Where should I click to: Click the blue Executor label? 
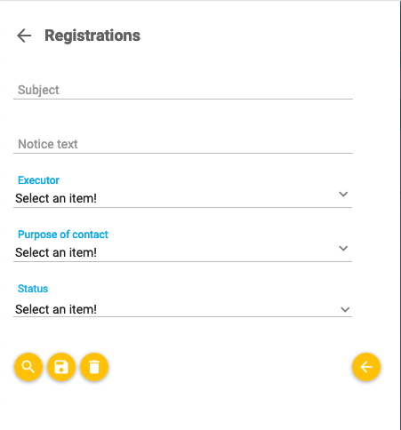pyautogui.click(x=38, y=180)
